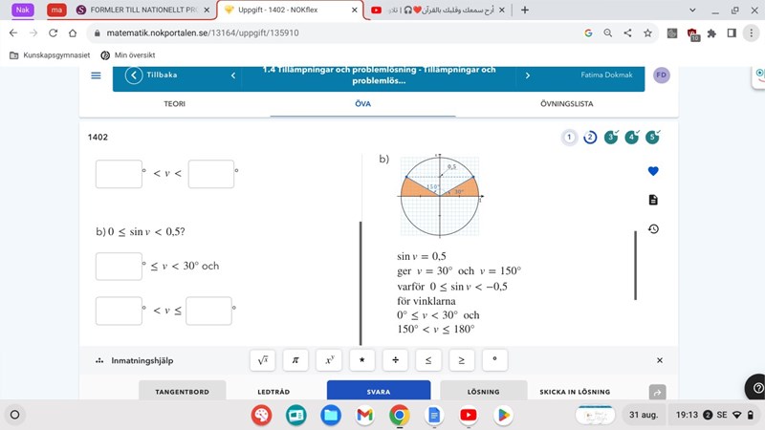
Task: Click the first answer input box
Action: pyautogui.click(x=119, y=174)
